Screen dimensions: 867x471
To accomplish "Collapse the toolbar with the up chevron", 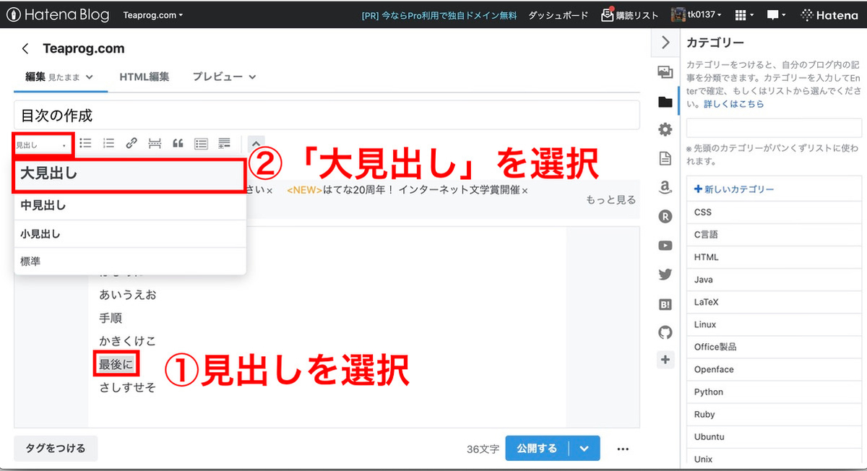I will click(x=256, y=143).
